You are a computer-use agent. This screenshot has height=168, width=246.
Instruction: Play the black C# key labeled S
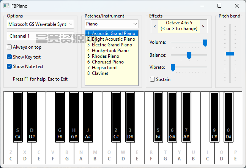tap(18, 117)
